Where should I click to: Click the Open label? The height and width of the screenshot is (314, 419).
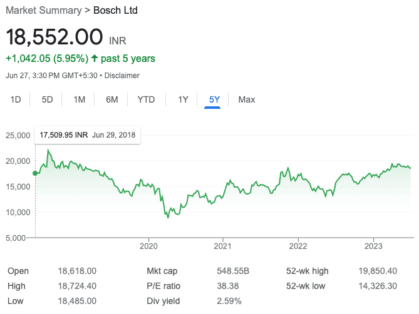18,271
